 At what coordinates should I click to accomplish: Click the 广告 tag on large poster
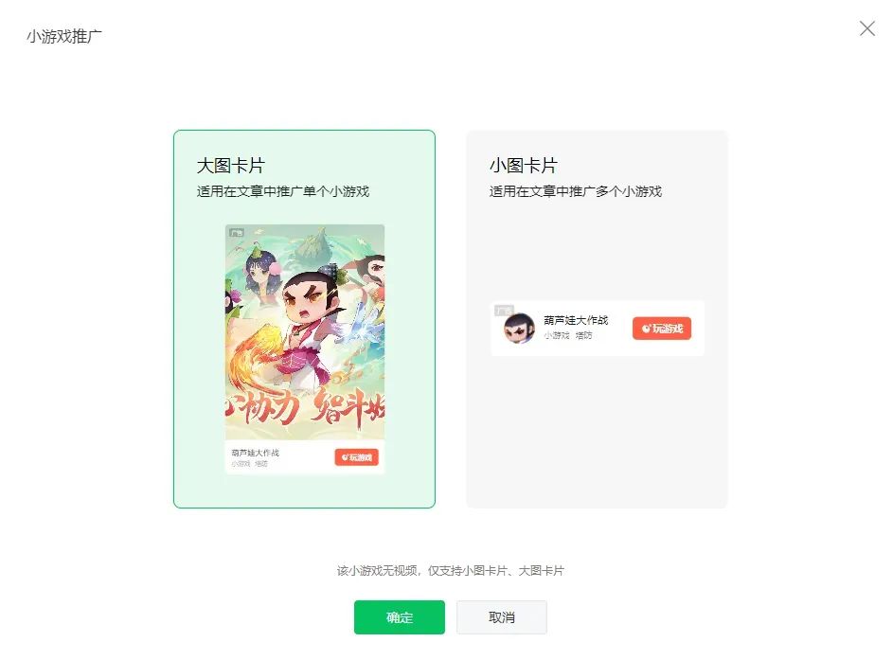(237, 232)
